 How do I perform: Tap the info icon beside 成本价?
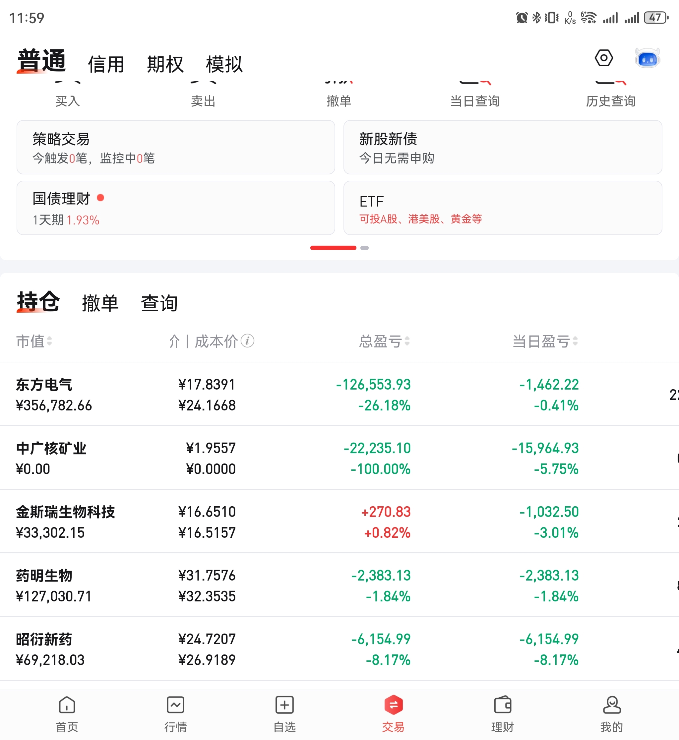pos(247,341)
